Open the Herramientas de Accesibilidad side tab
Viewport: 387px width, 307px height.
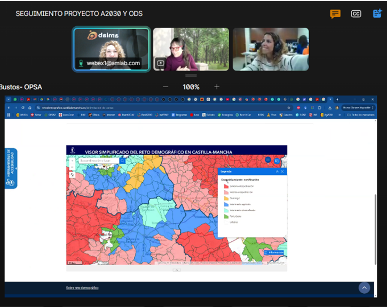point(11,168)
